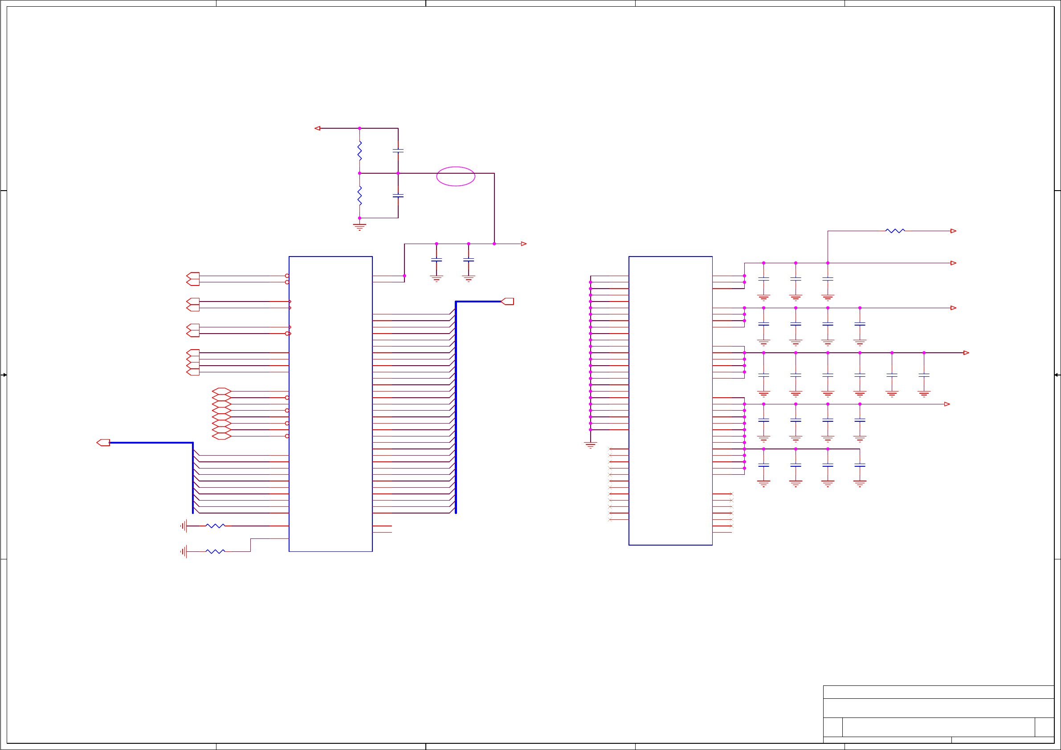The width and height of the screenshot is (1061, 750).
Task: Click the power arrow left of resistor divider
Action: pyautogui.click(x=317, y=128)
